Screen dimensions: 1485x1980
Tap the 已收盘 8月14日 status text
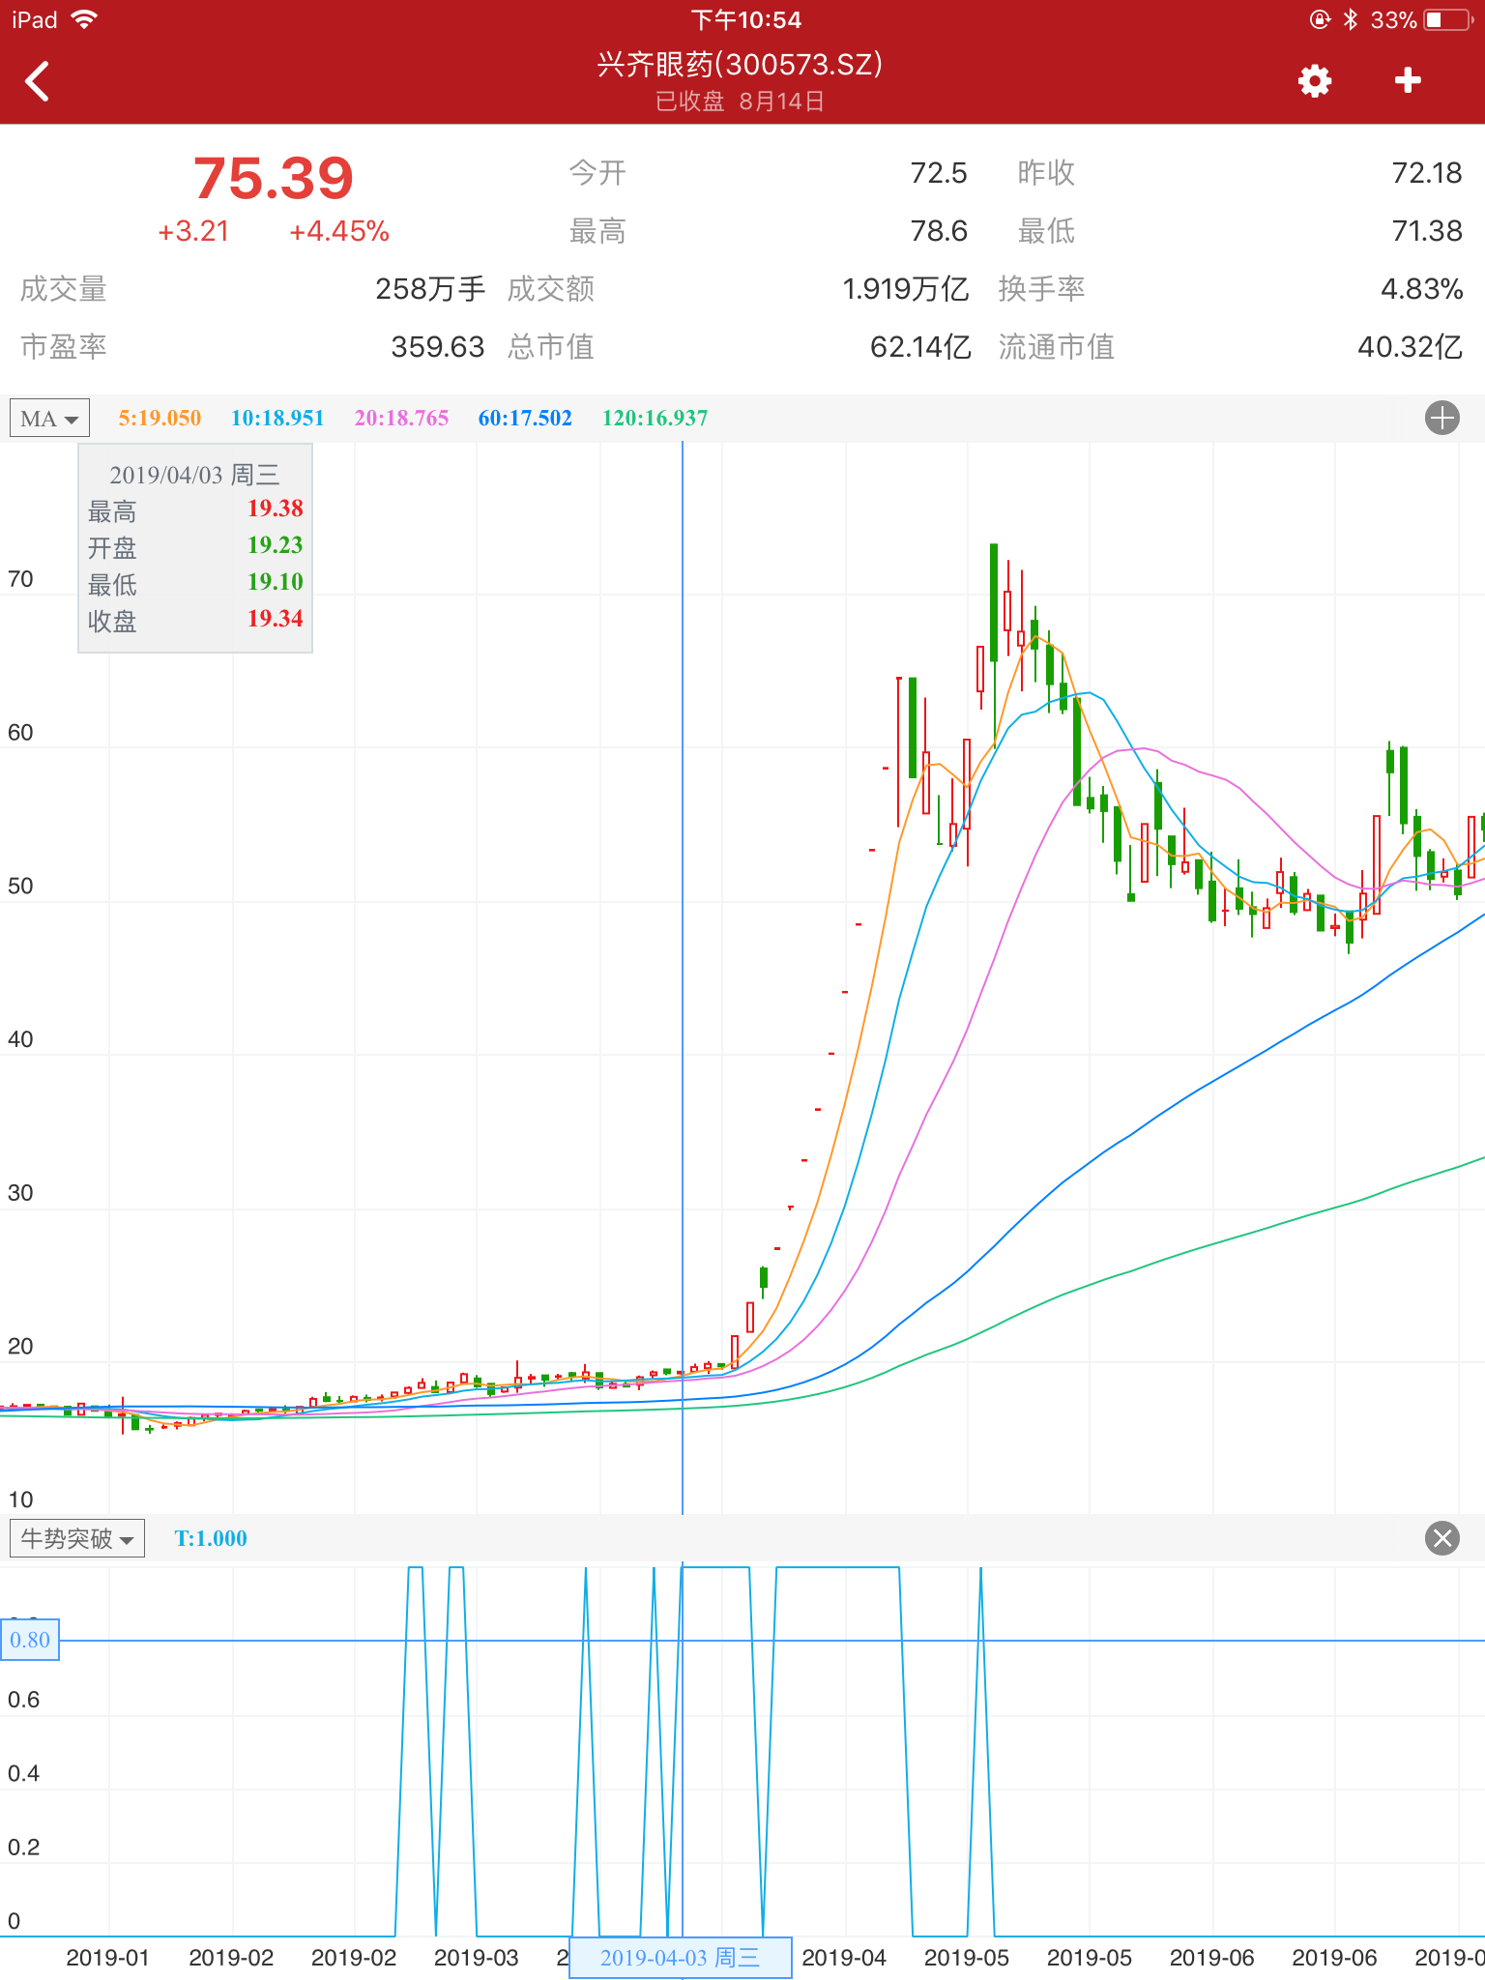[740, 102]
